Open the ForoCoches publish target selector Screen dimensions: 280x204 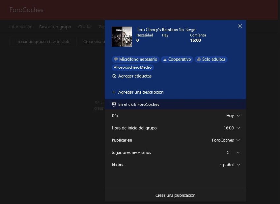point(223,140)
